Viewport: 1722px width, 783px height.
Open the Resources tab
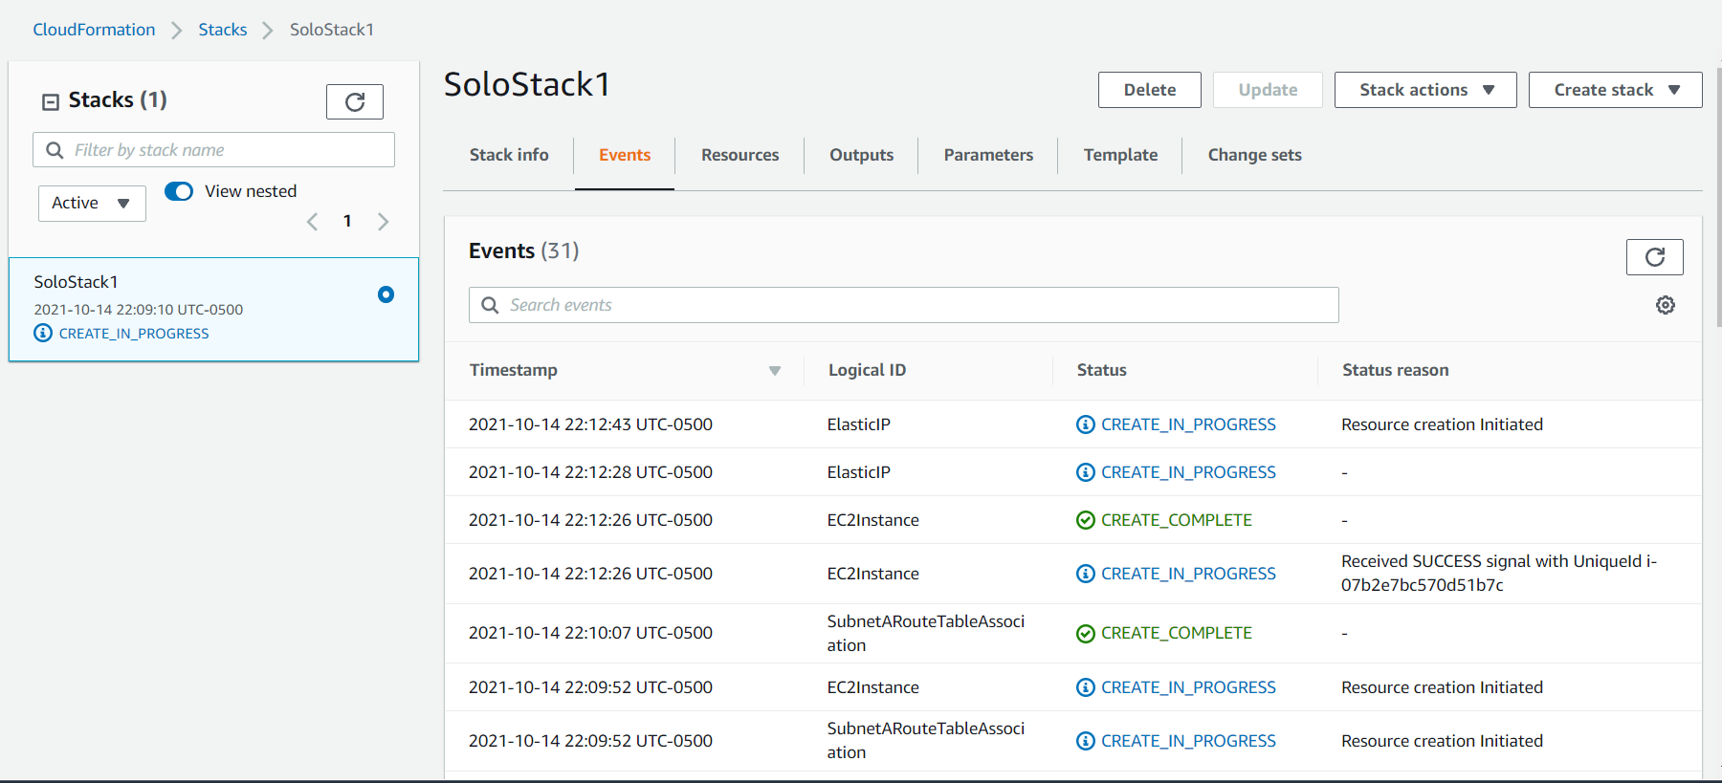[x=740, y=155]
